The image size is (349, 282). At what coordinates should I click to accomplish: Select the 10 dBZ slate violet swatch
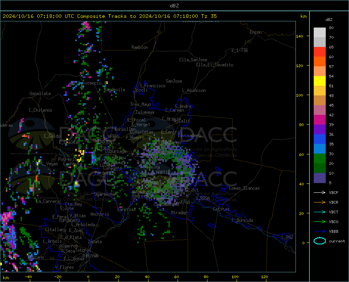point(320,178)
